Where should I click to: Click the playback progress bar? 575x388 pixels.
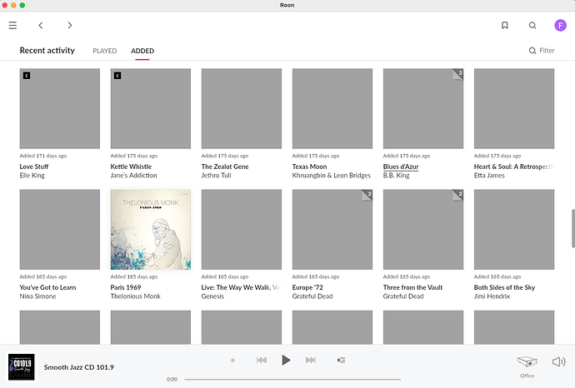[292, 379]
